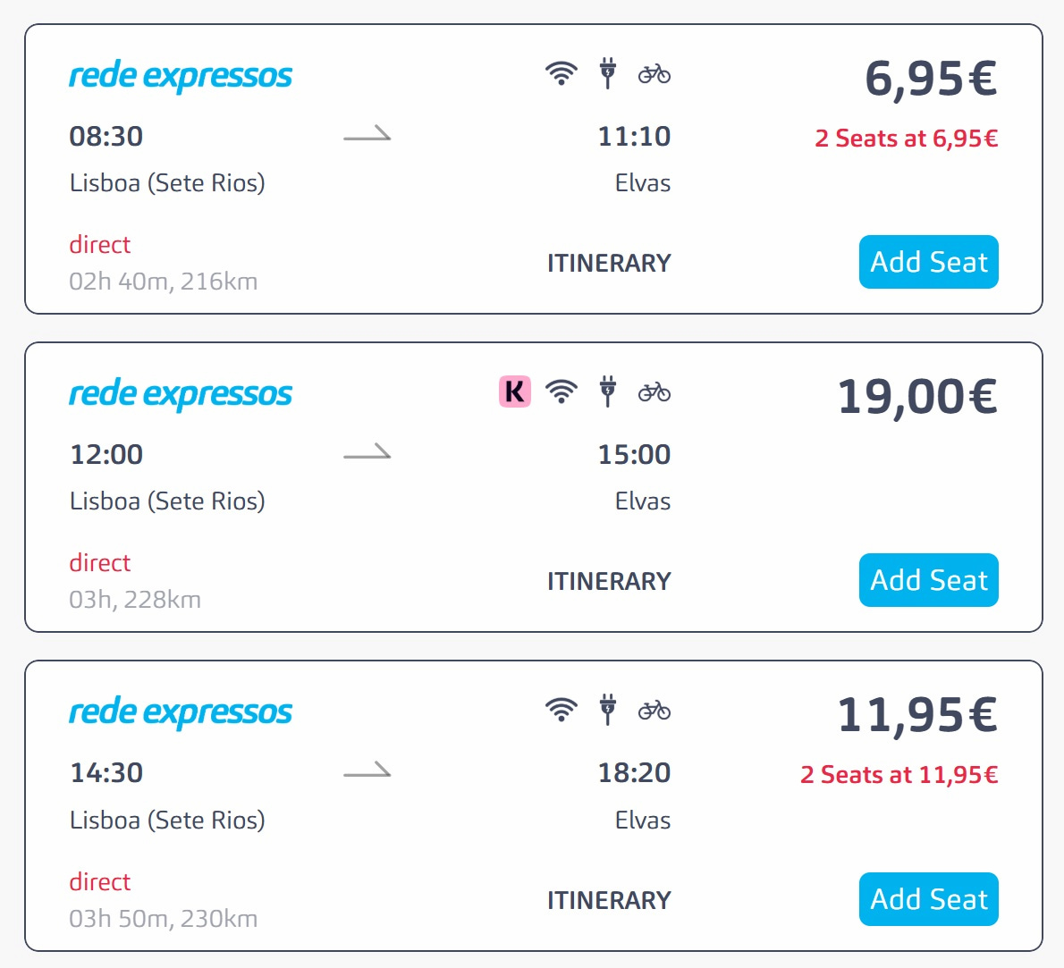
Task: Click power outlet icon on 14:30 trip
Action: (x=608, y=710)
